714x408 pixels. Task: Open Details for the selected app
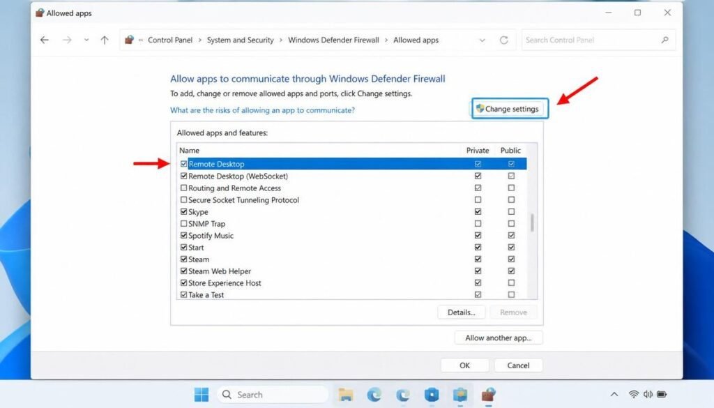(462, 312)
